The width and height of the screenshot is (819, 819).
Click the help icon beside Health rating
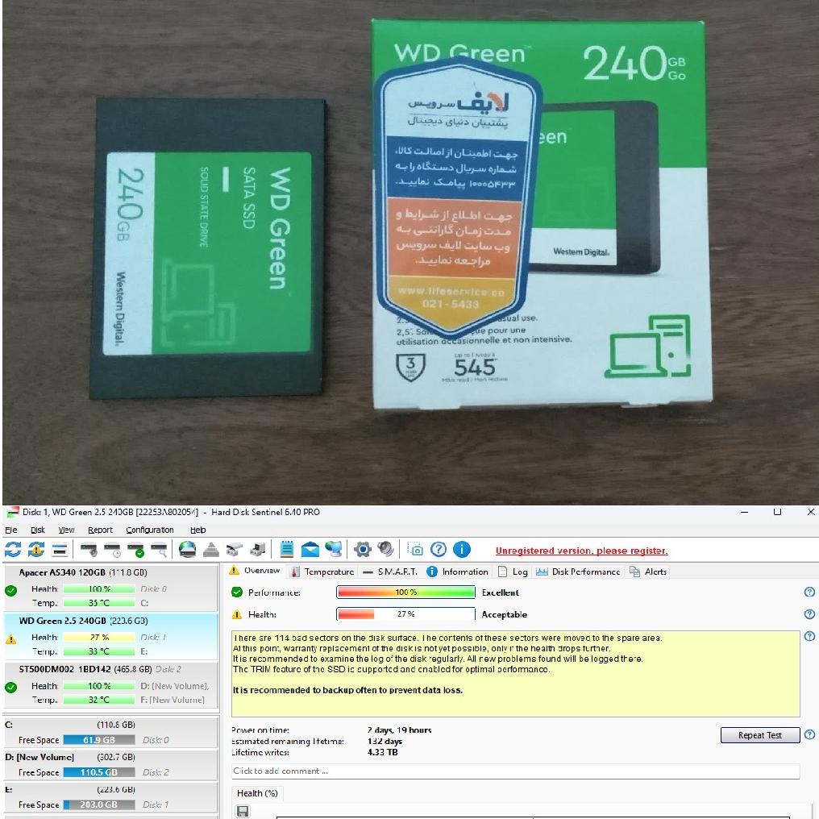[809, 614]
